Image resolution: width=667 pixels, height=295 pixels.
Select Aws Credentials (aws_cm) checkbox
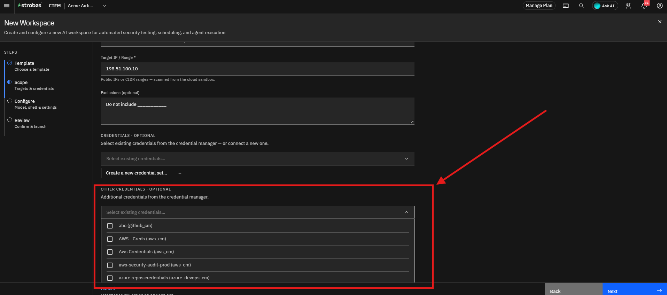(x=110, y=252)
